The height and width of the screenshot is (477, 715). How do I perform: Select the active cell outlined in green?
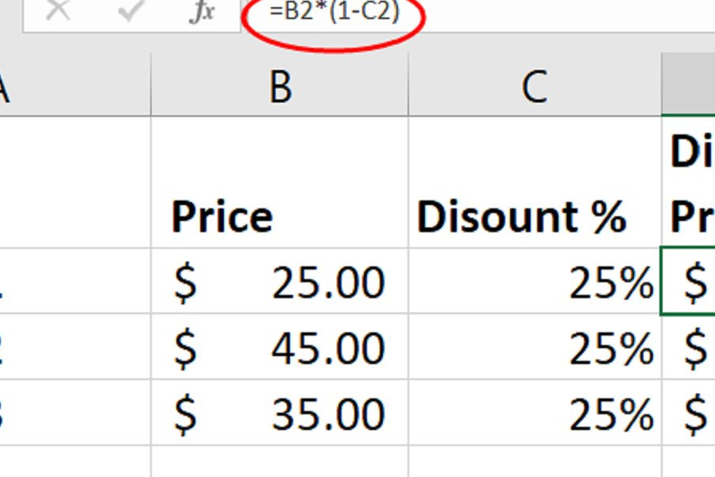pos(691,281)
